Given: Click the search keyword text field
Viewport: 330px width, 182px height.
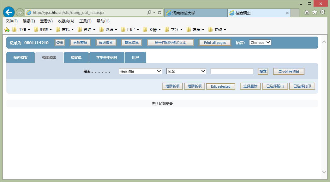Looking at the screenshot, I should pyautogui.click(x=232, y=71).
